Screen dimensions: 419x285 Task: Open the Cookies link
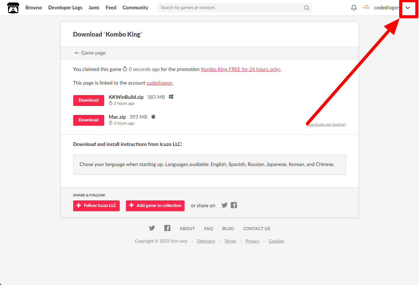click(276, 241)
